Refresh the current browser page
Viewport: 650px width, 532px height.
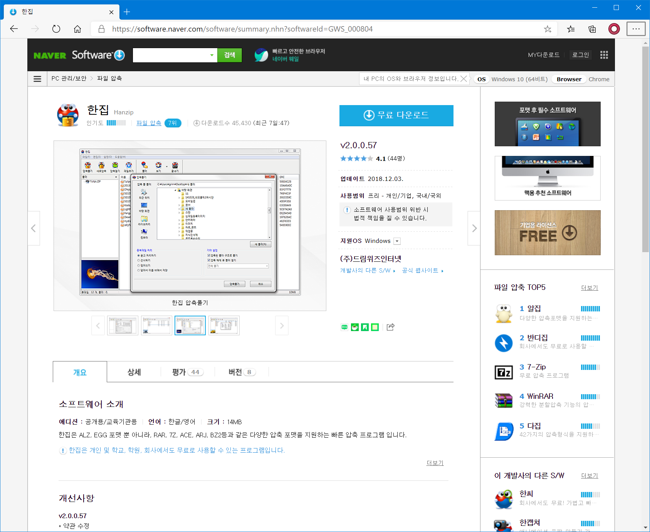point(56,29)
